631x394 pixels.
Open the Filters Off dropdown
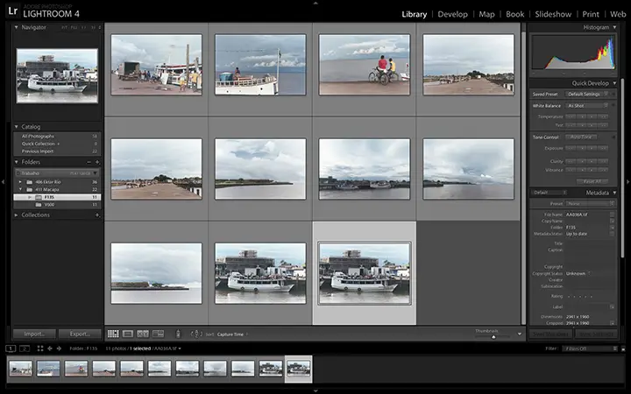tap(591, 348)
